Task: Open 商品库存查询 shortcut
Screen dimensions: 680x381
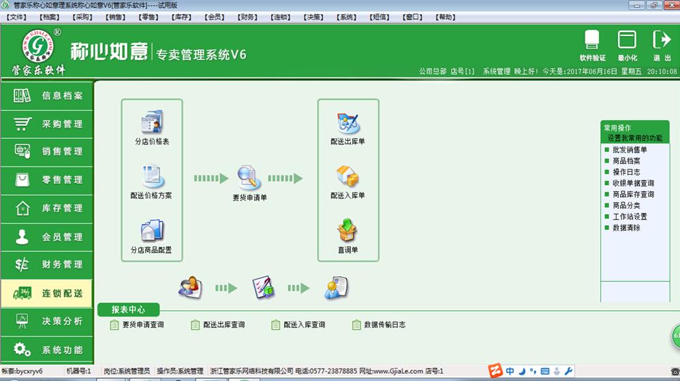Action: pos(633,195)
